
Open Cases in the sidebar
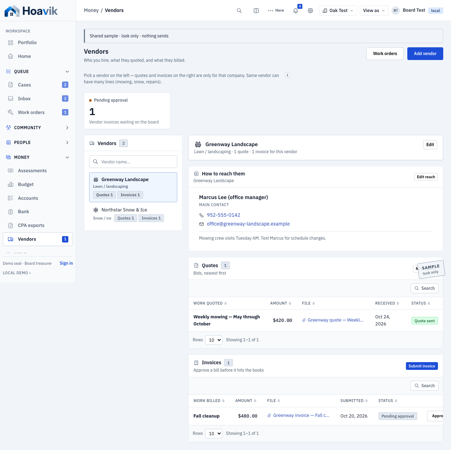tap(38, 85)
